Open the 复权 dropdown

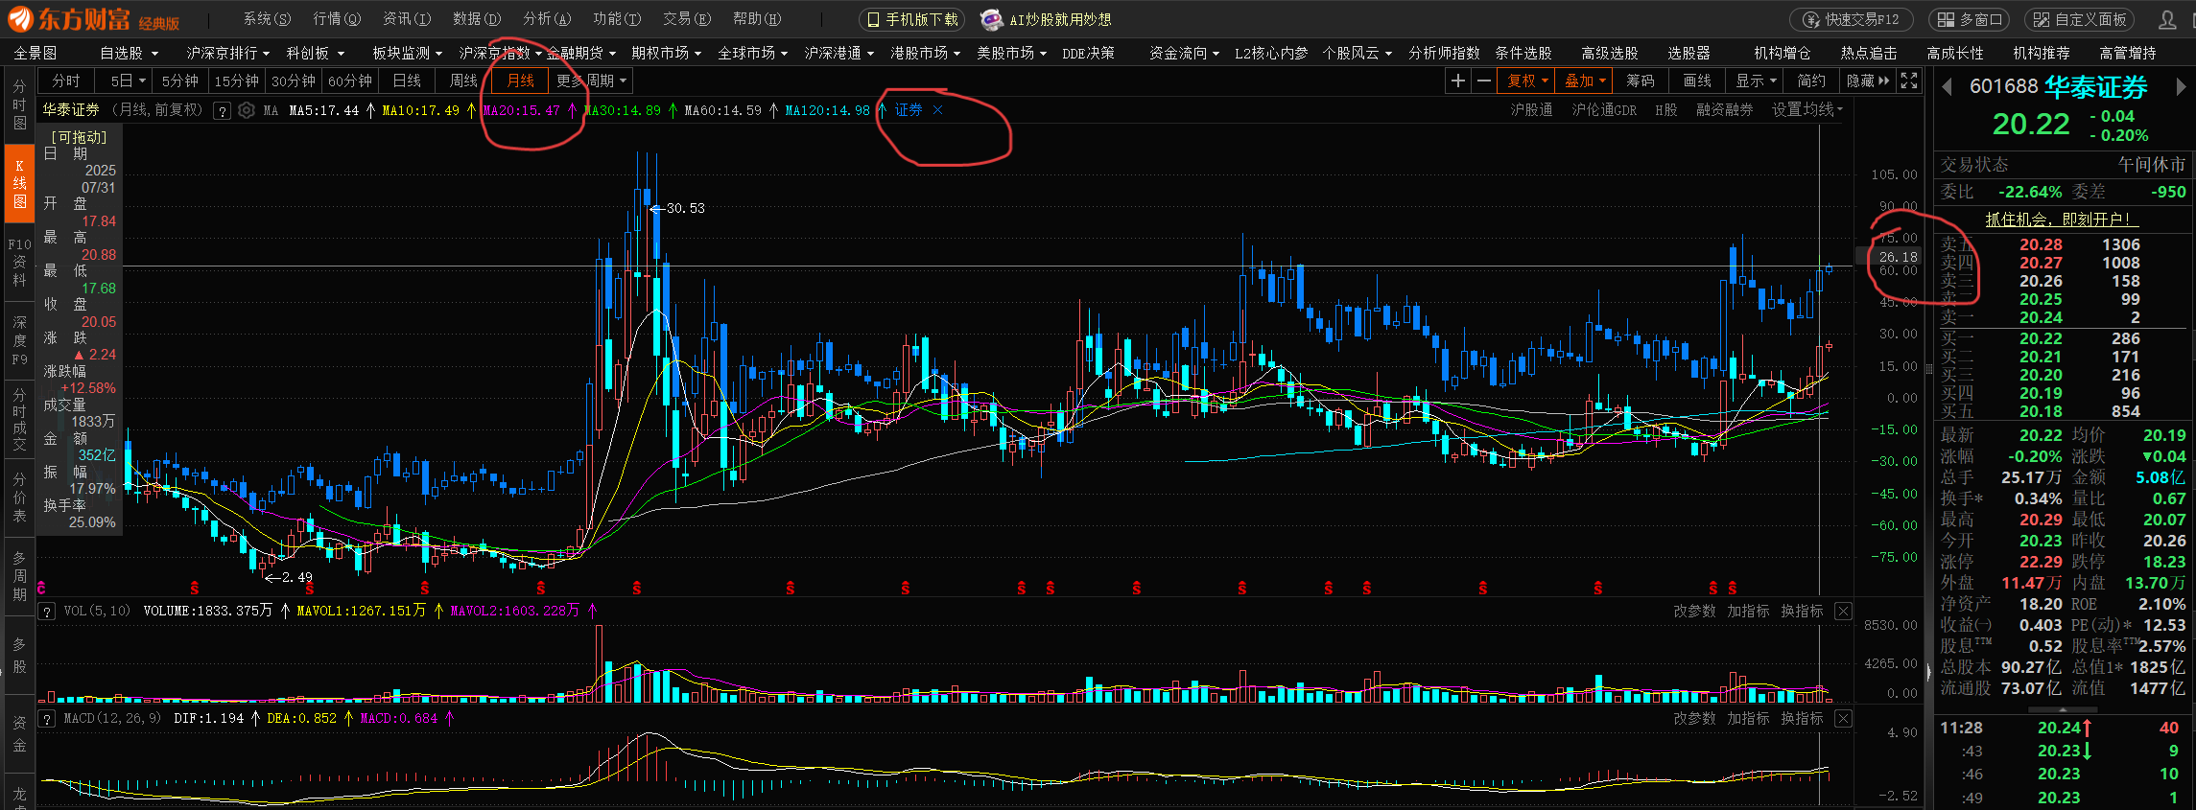click(x=1526, y=81)
